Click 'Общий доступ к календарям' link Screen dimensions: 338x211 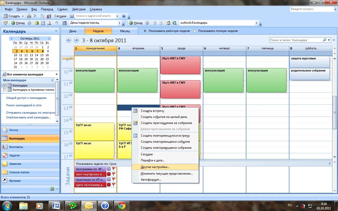[x=26, y=98]
